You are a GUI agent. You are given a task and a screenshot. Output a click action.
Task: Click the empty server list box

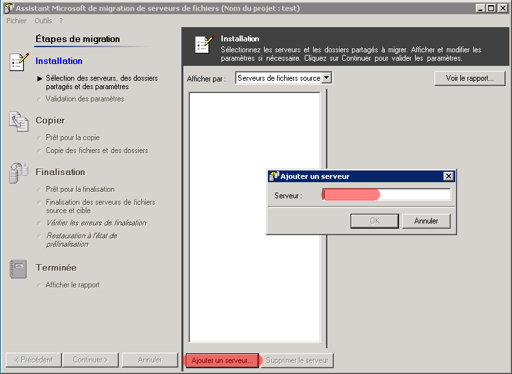(254, 217)
